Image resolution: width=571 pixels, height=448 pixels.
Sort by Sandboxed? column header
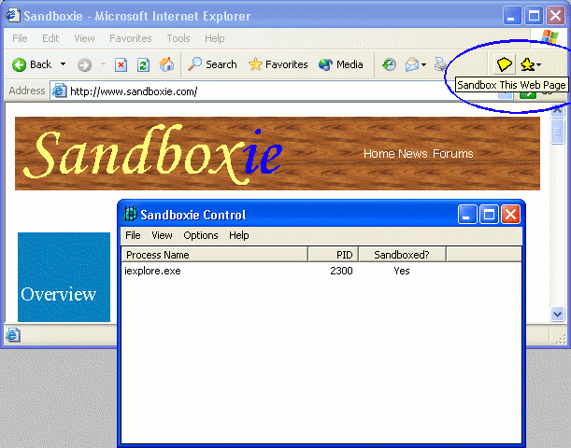point(403,255)
